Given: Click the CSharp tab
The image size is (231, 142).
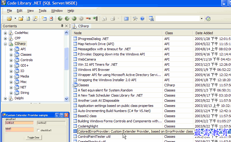Looking at the screenshot, I should 81,26.
